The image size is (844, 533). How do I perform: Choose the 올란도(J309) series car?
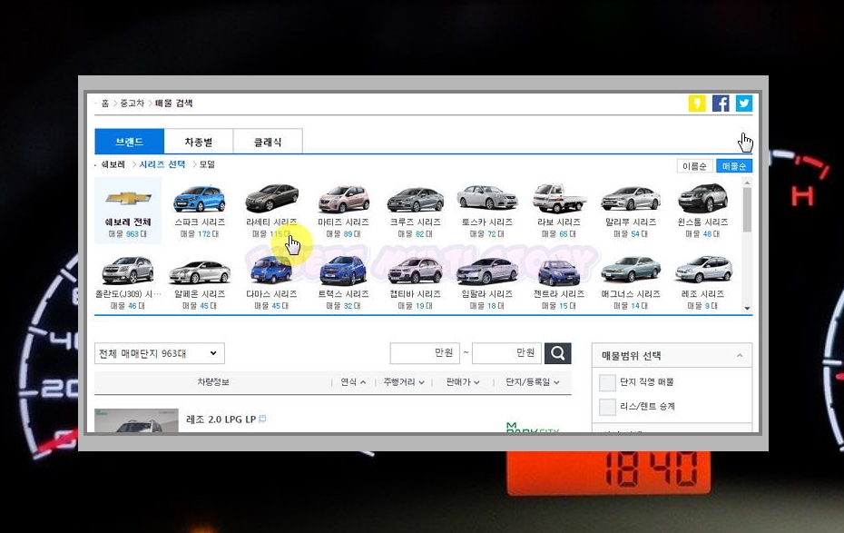(x=128, y=282)
